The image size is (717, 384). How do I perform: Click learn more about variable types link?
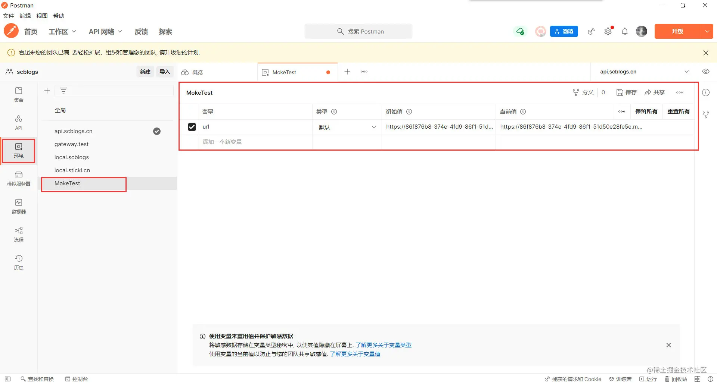pos(384,345)
